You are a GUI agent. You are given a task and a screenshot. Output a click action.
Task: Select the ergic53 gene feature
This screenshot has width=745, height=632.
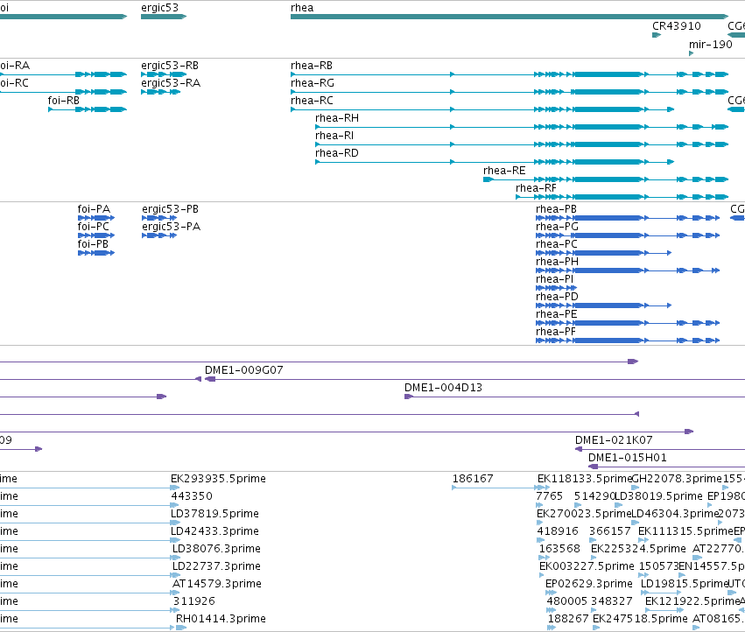coord(164,17)
